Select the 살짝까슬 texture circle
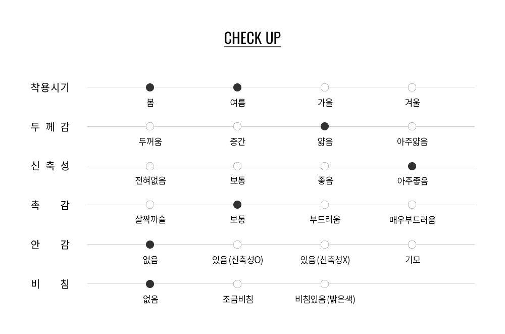The width and height of the screenshot is (505, 334). pos(150,205)
